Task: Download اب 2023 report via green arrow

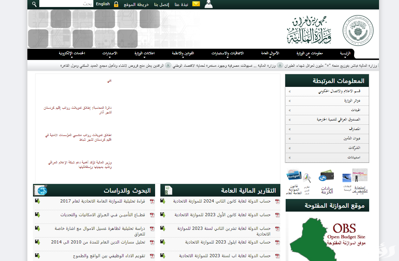Action: coord(163,256)
